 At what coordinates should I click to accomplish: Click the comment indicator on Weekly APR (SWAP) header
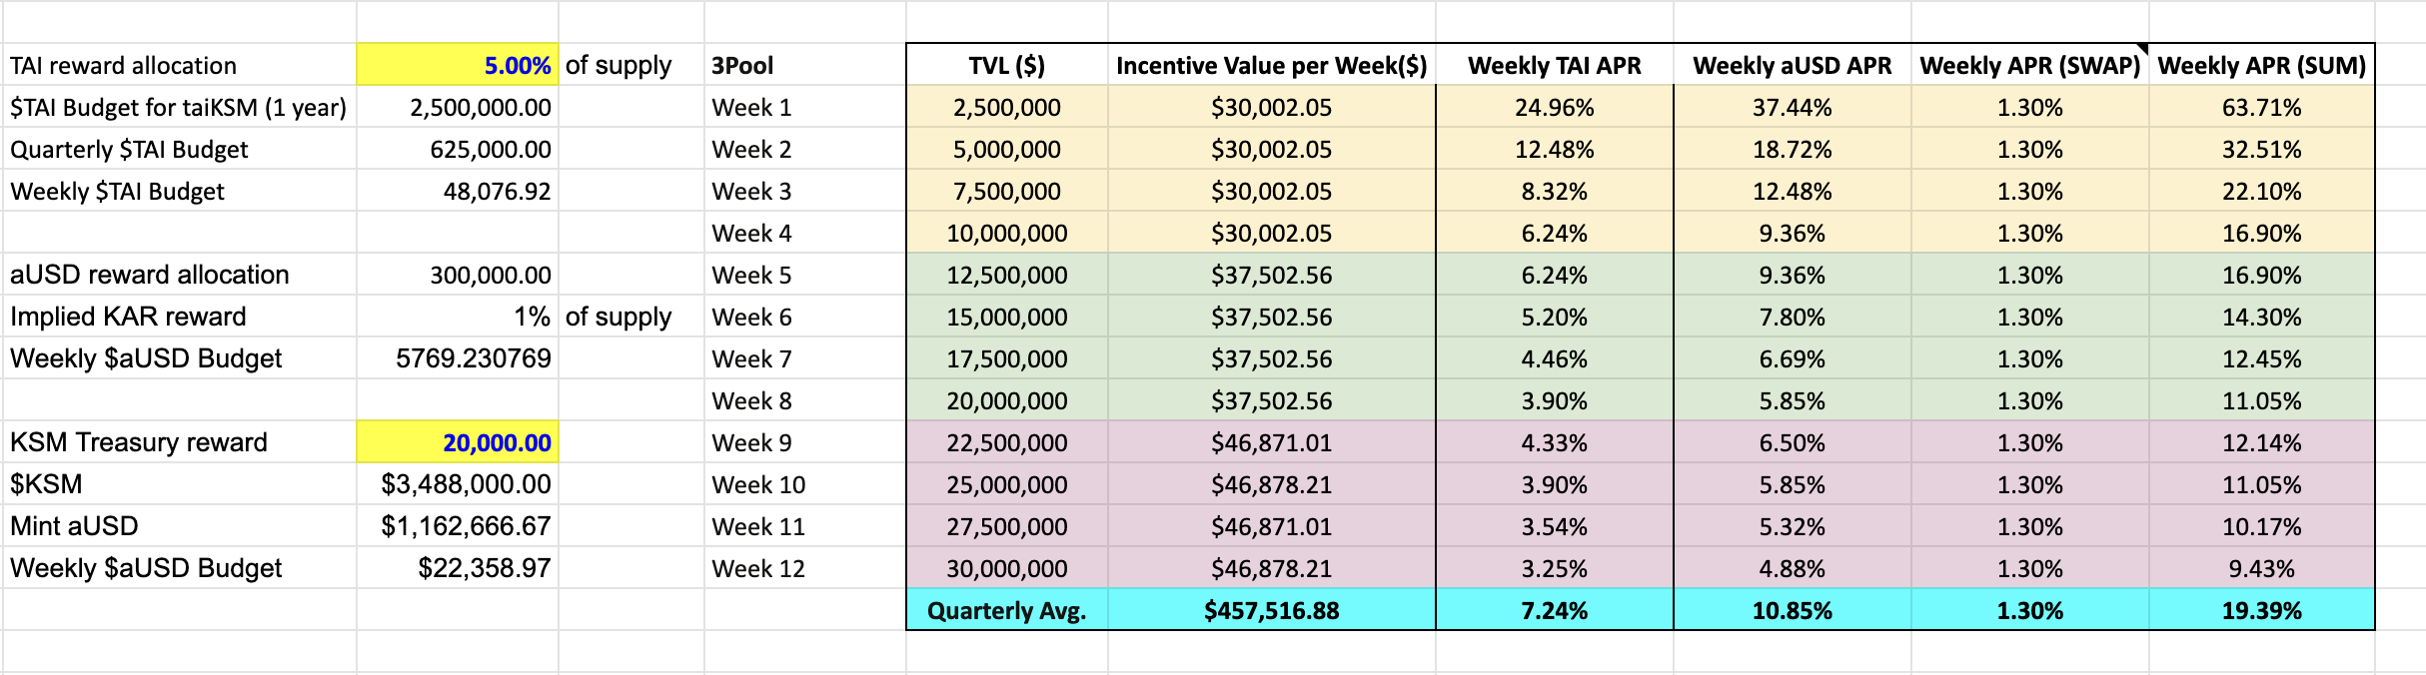2141,49
